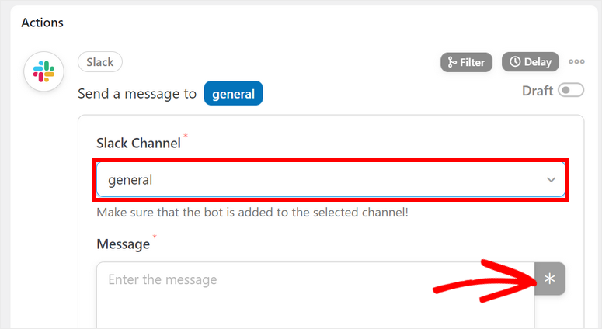Toggle the Draft switch on
602x329 pixels.
[x=571, y=91]
